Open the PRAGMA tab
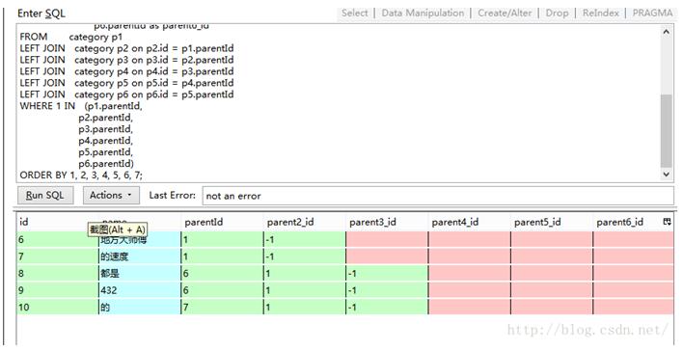This screenshot has height=350, width=683. [x=652, y=13]
